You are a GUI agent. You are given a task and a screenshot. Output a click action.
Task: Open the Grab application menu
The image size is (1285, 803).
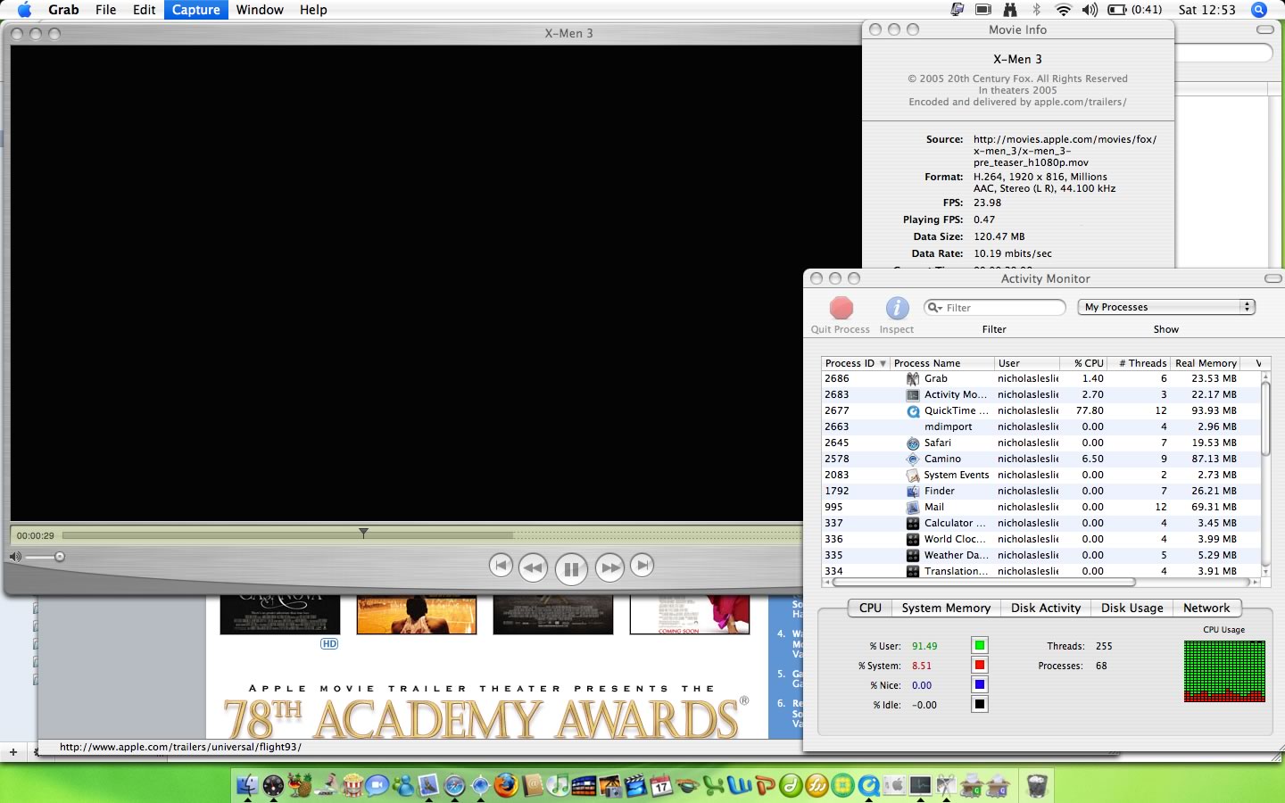[x=63, y=10]
